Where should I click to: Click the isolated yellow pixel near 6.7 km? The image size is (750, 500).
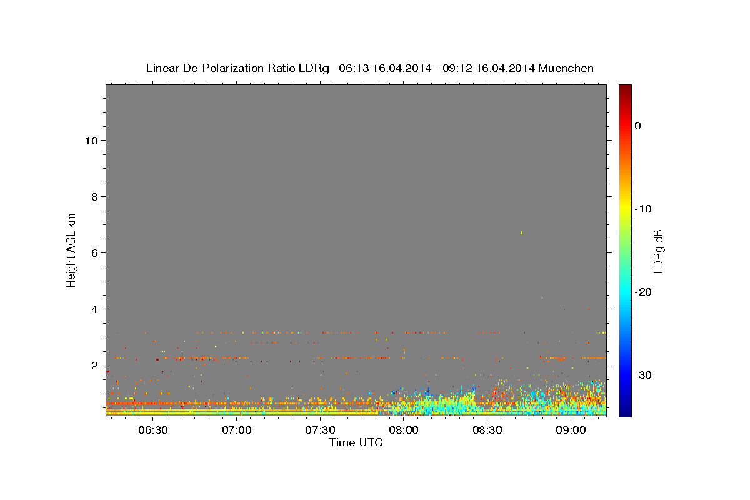521,232
